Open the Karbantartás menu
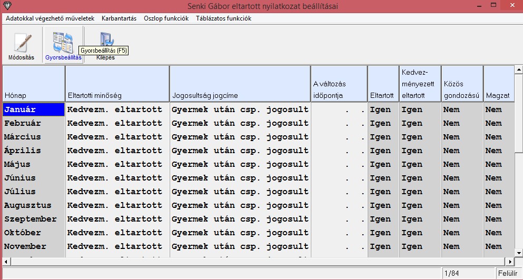The height and width of the screenshot is (280, 523). [x=119, y=18]
